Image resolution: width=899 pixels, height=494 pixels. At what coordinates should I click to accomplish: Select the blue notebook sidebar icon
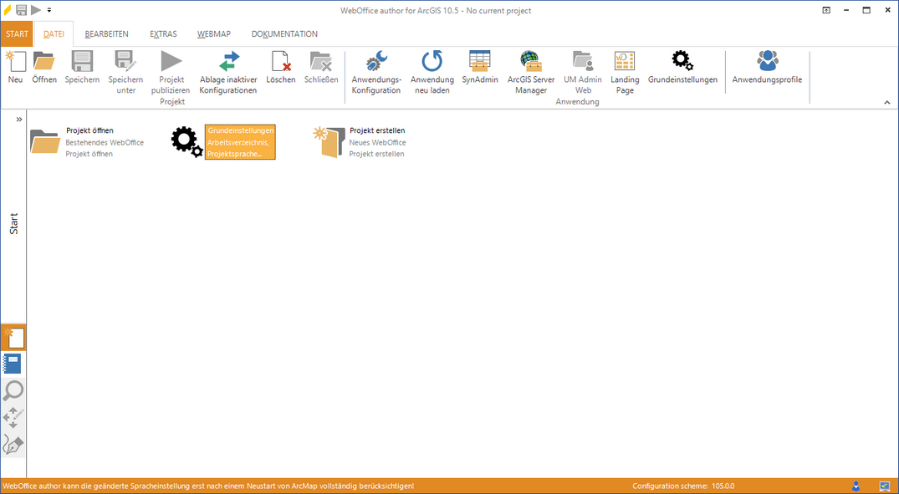pyautogui.click(x=13, y=364)
